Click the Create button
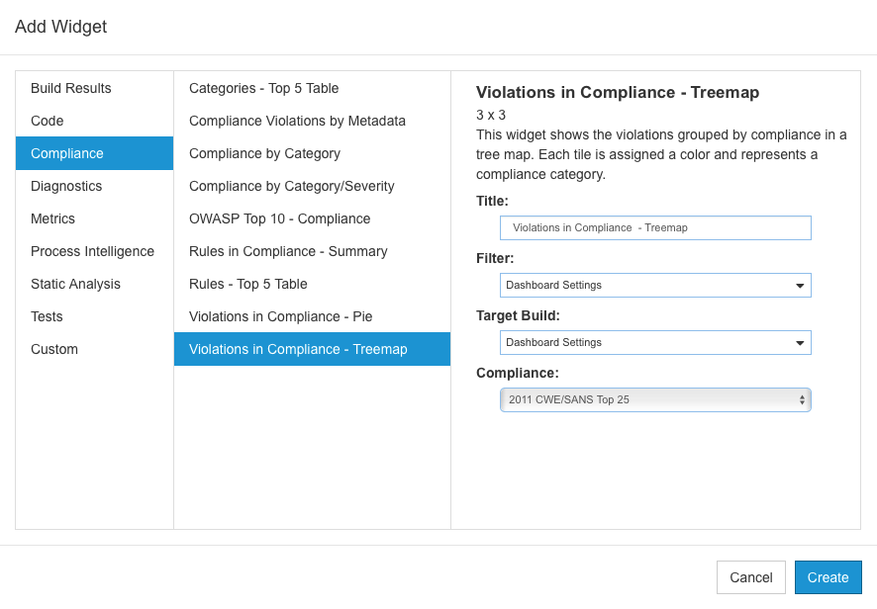 (x=828, y=577)
